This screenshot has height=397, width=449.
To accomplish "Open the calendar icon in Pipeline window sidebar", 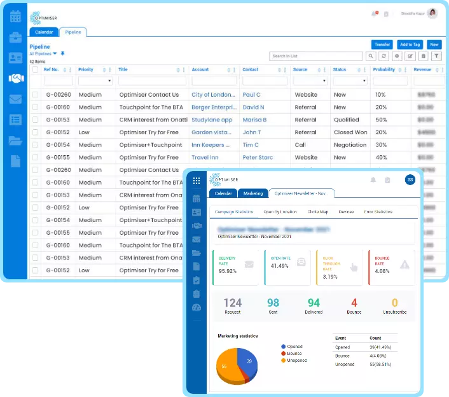I will click(15, 17).
